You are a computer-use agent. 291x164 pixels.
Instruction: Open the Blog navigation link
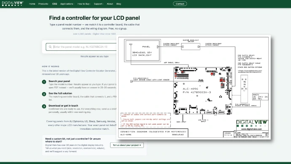[x=119, y=4]
